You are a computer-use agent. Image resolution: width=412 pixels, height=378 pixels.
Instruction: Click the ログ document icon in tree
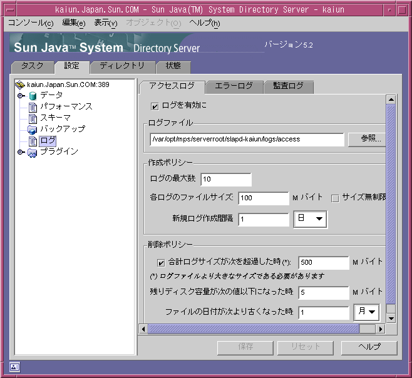point(33,141)
